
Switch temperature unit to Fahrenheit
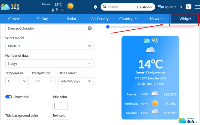181,7
